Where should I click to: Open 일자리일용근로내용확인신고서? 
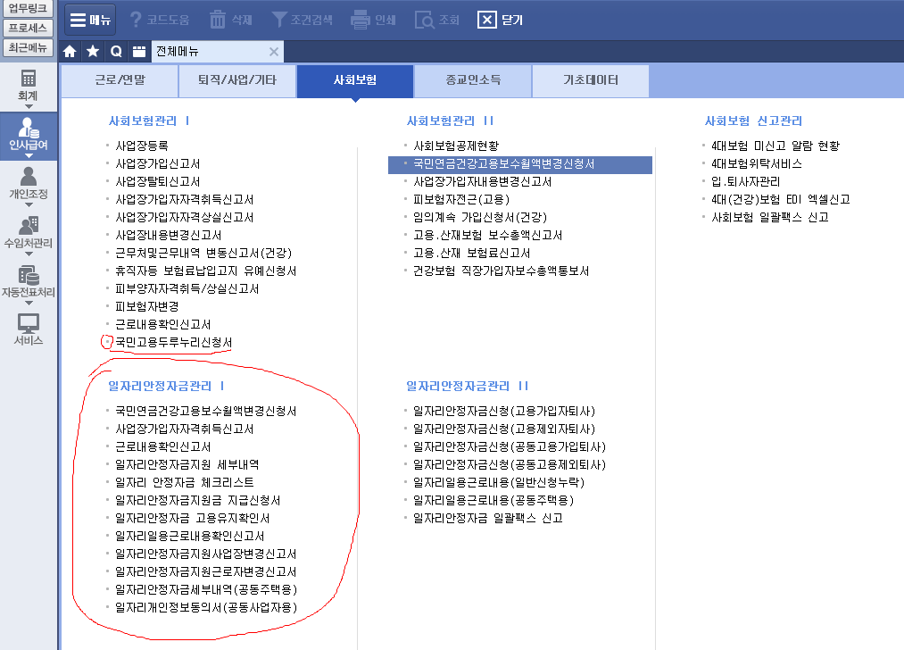click(190, 537)
